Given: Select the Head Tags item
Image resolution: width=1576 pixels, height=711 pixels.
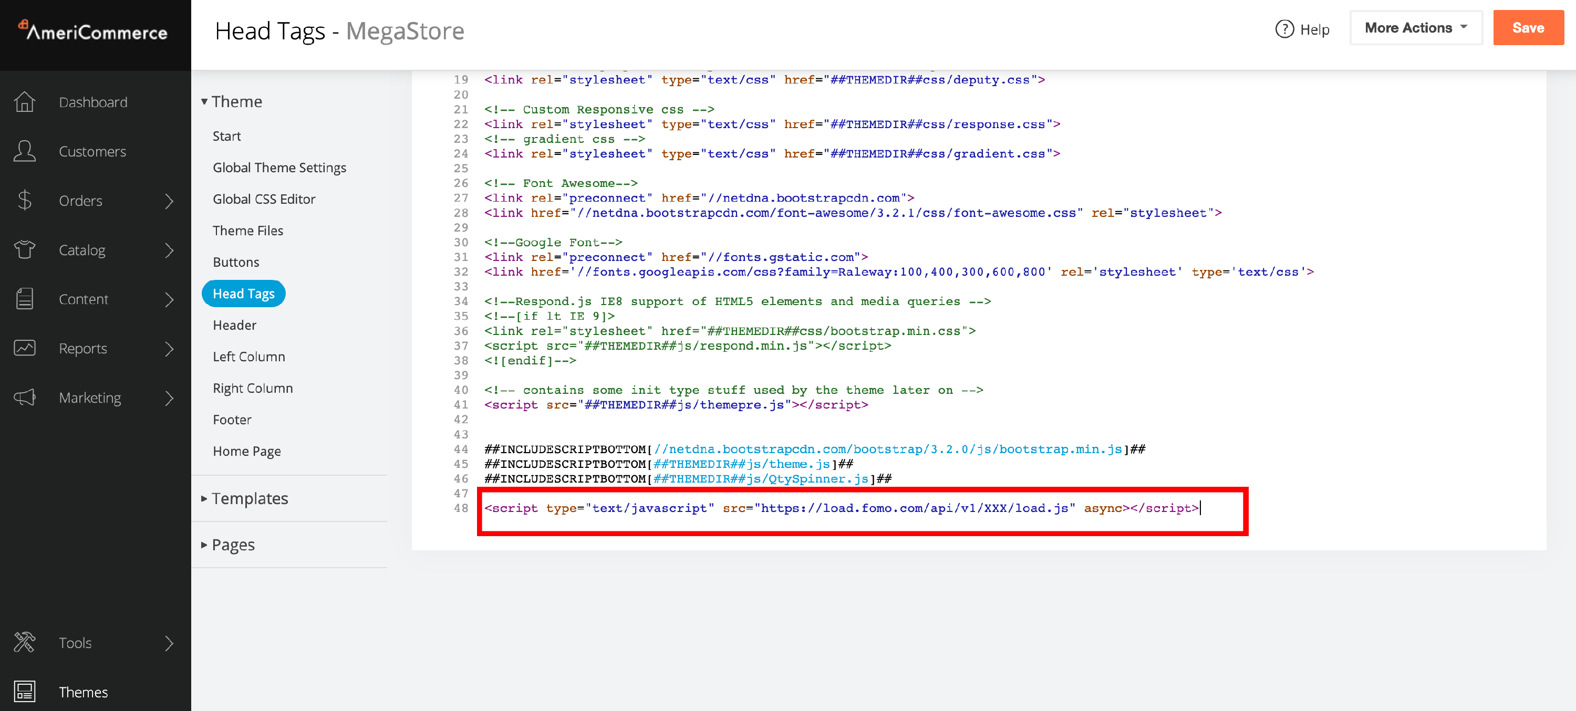Looking at the screenshot, I should point(244,294).
